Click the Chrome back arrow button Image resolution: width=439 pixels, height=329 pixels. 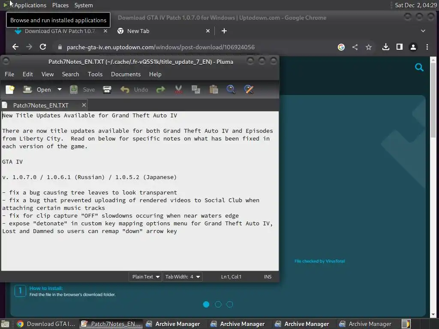coord(15,47)
